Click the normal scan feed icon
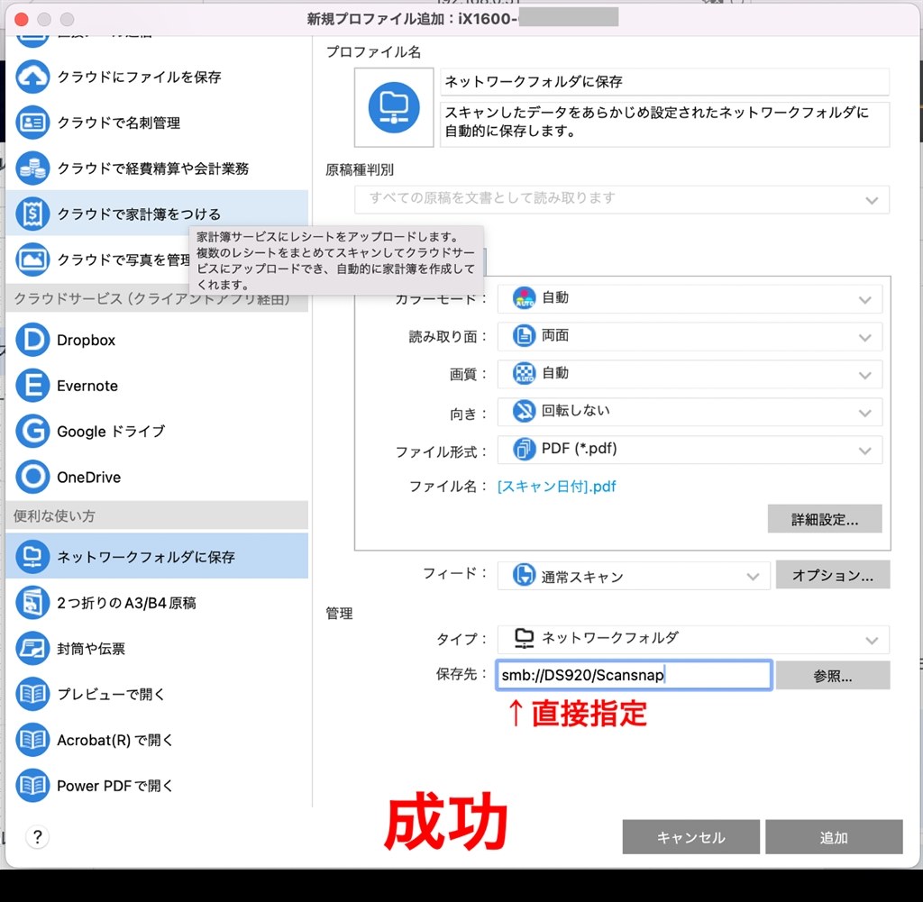 point(524,575)
